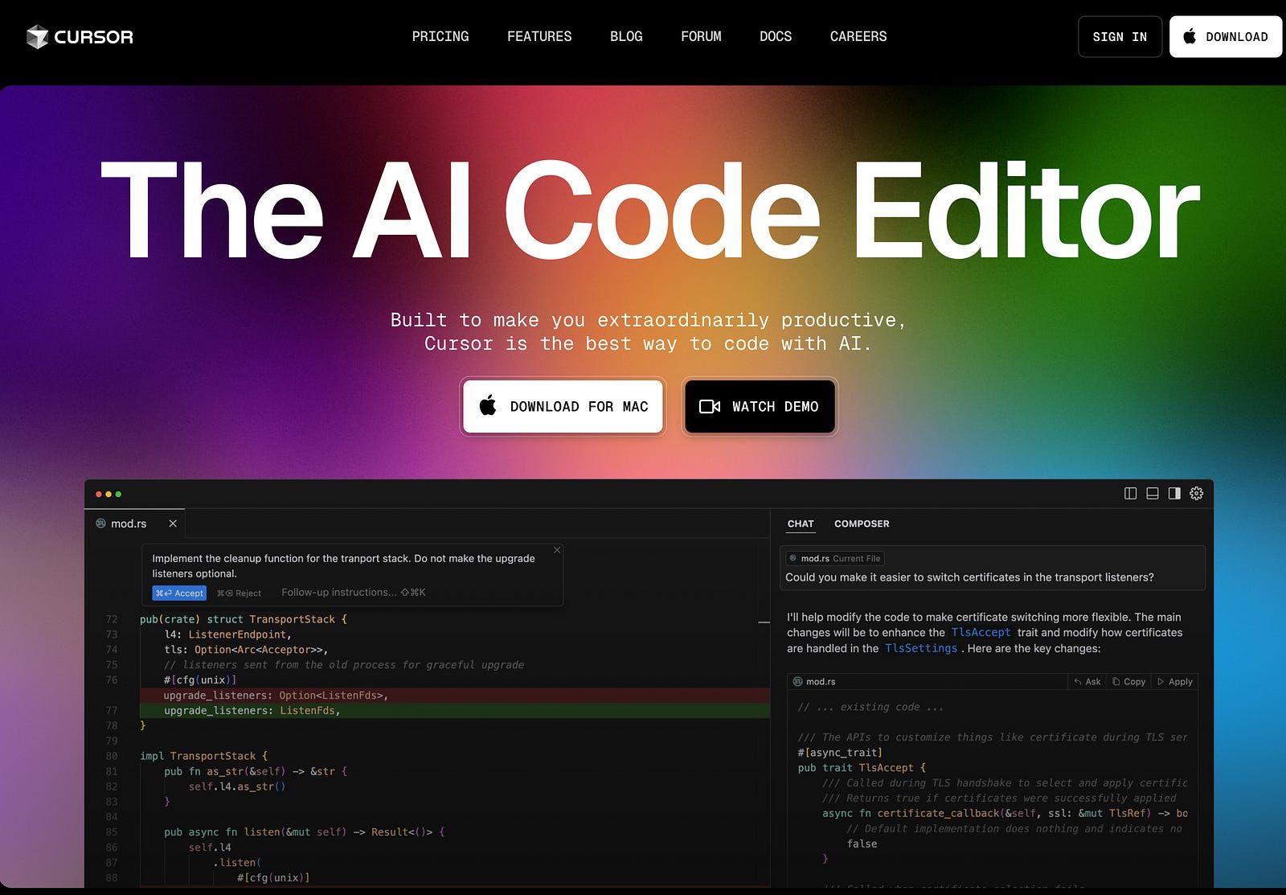Image resolution: width=1286 pixels, height=895 pixels.
Task: Go to the Blog
Action: click(x=626, y=36)
